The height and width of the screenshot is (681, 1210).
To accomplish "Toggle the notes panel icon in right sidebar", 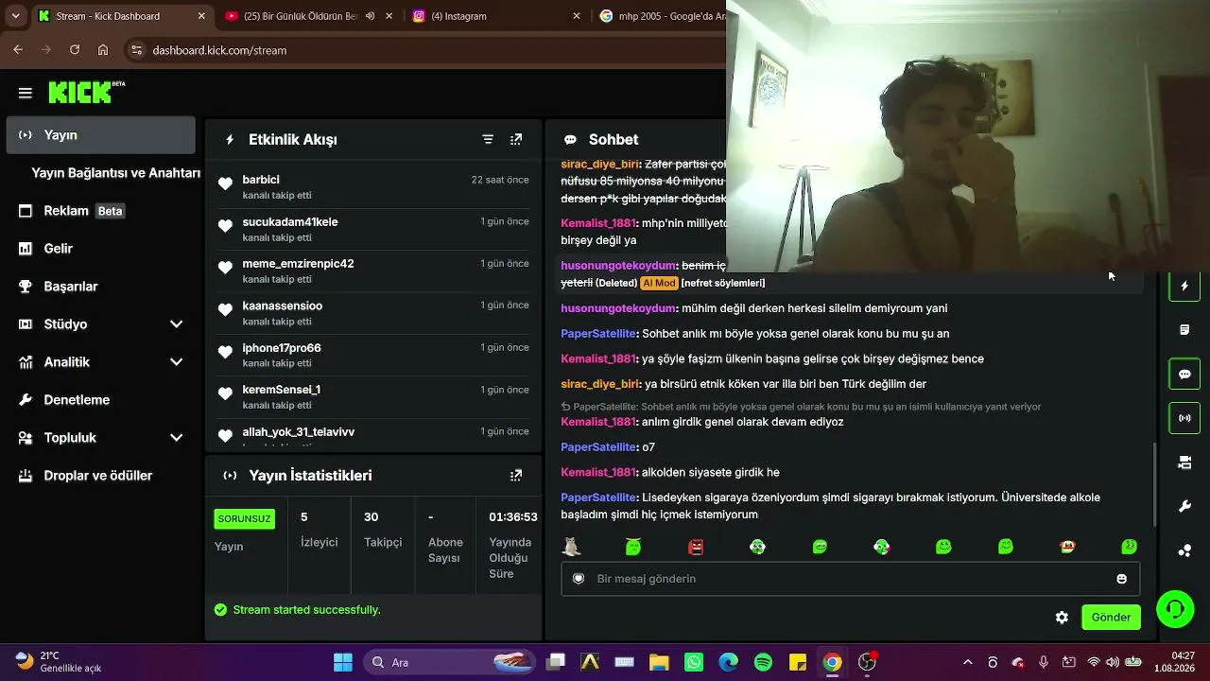I will pos(1184,330).
